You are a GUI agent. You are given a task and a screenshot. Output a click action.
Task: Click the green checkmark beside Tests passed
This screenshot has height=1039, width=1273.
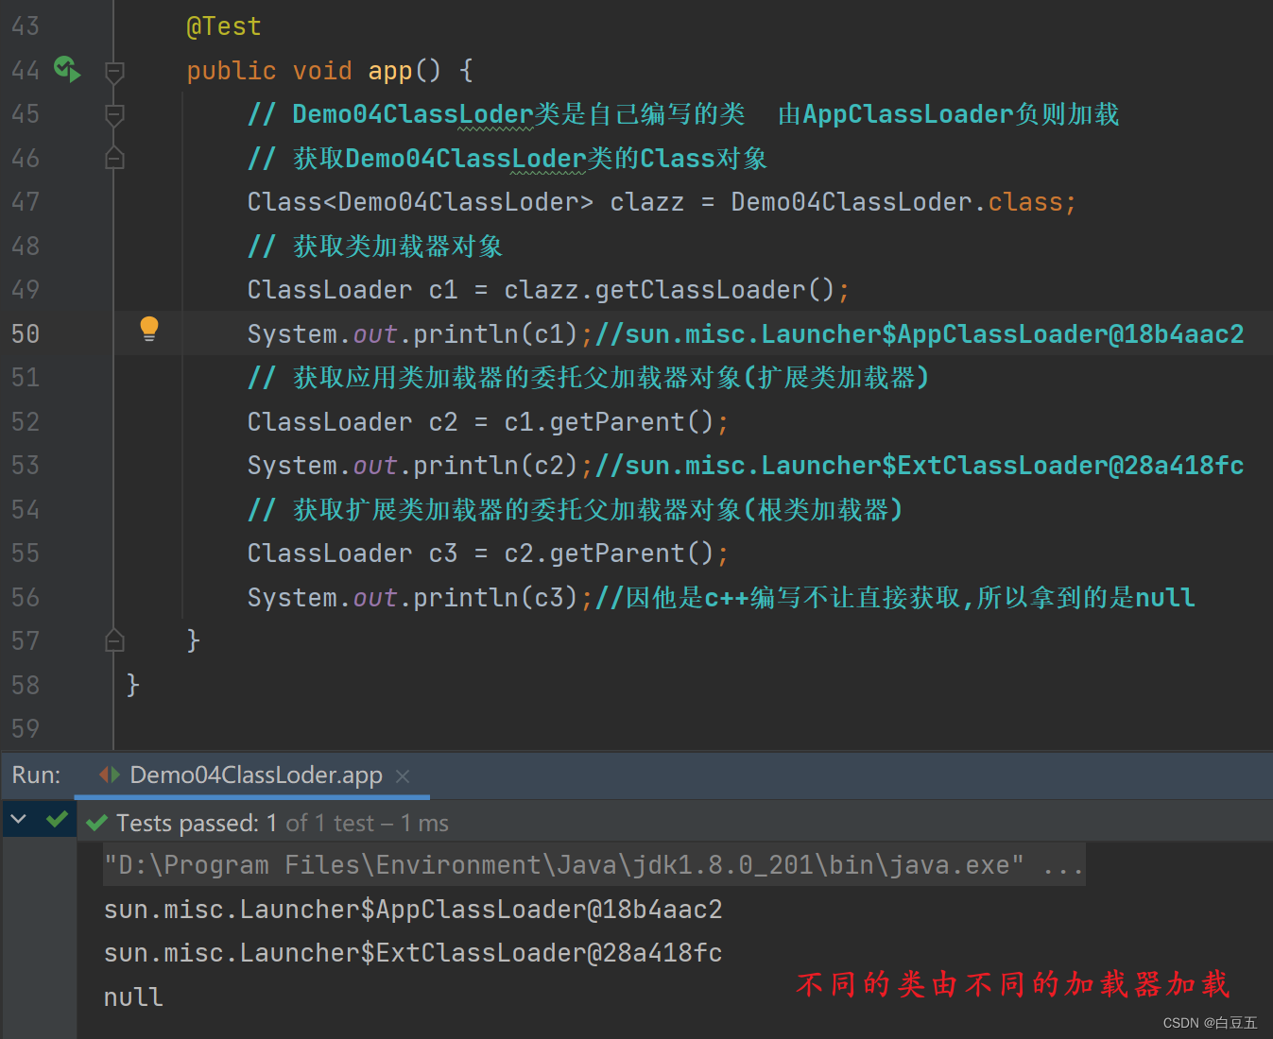click(96, 824)
